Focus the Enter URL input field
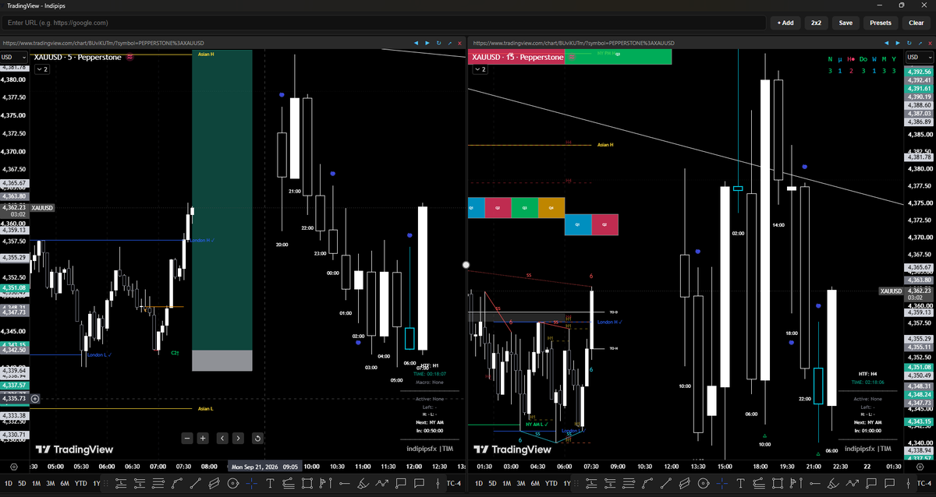Image resolution: width=936 pixels, height=497 pixels. pos(382,23)
